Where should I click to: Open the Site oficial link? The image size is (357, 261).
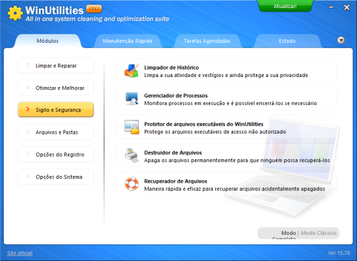[x=20, y=253]
